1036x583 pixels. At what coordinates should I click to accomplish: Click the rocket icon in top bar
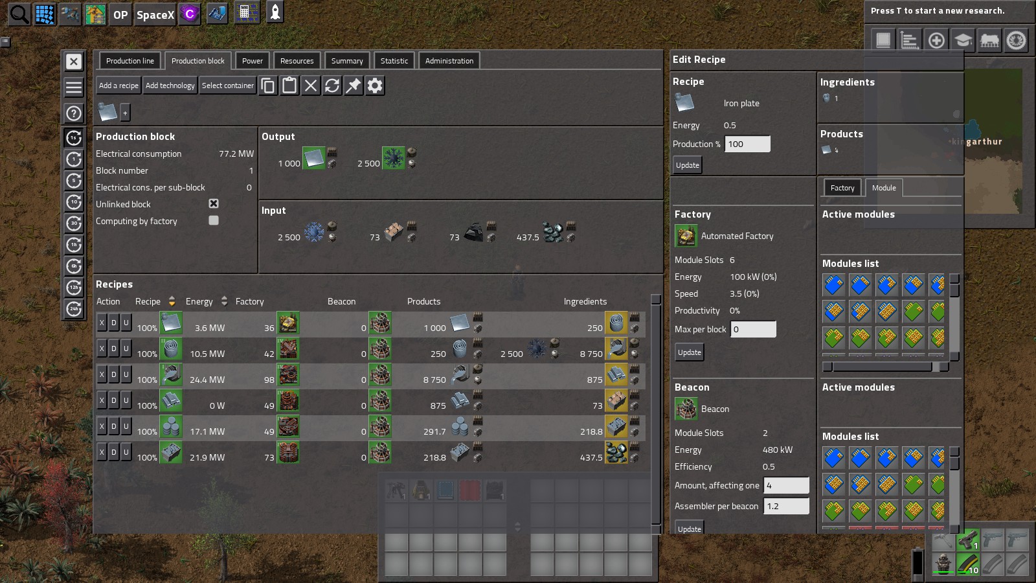(x=275, y=14)
